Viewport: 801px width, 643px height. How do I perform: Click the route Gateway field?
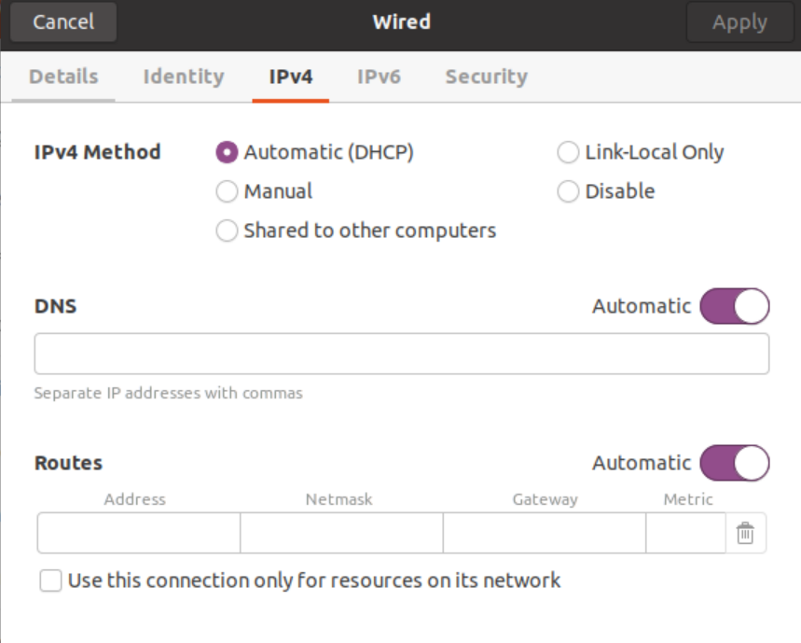pos(545,533)
